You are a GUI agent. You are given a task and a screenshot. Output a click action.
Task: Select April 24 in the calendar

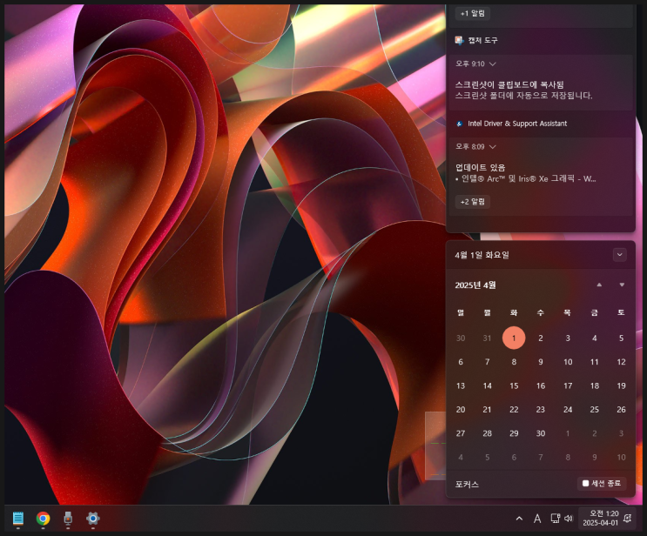(568, 410)
